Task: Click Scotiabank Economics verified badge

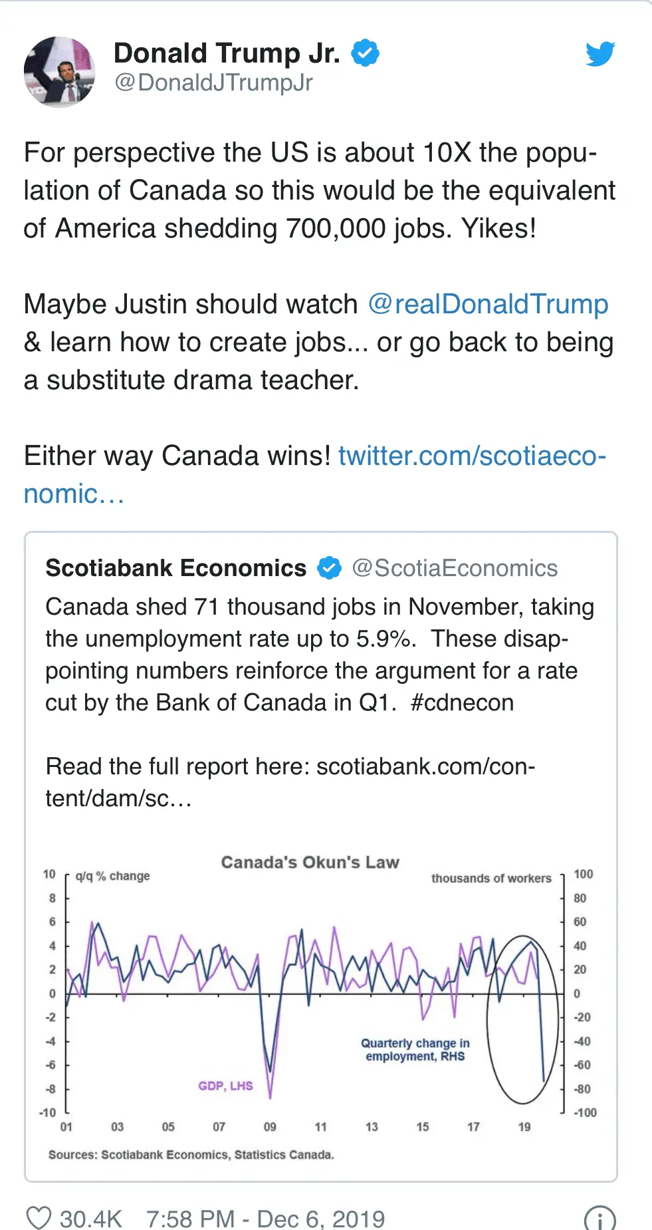Action: click(329, 568)
